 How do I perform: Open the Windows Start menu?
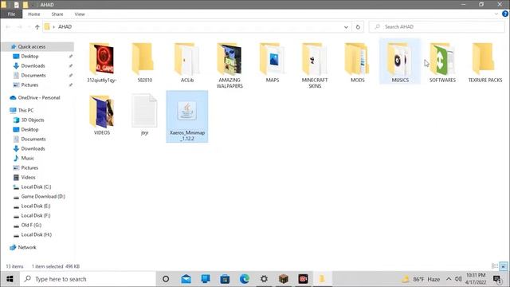[x=10, y=279]
